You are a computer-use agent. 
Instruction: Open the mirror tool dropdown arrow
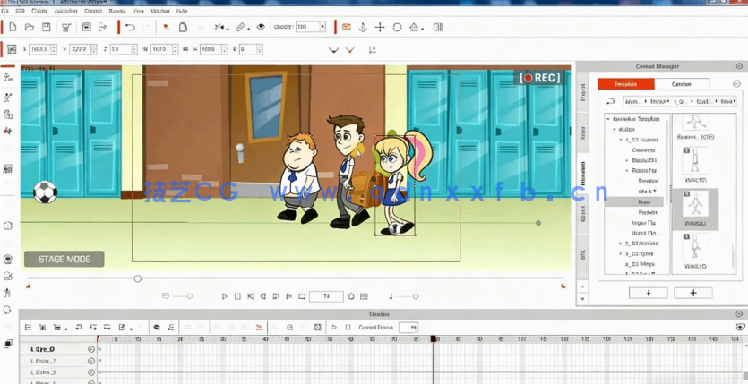tap(228, 29)
